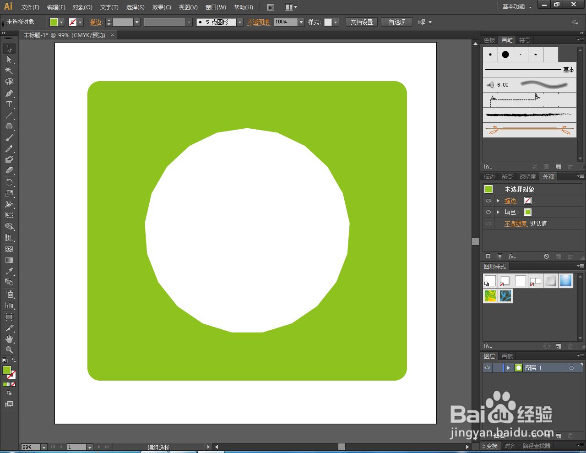Select the Pencil tool
586x453 pixels.
(x=9, y=149)
